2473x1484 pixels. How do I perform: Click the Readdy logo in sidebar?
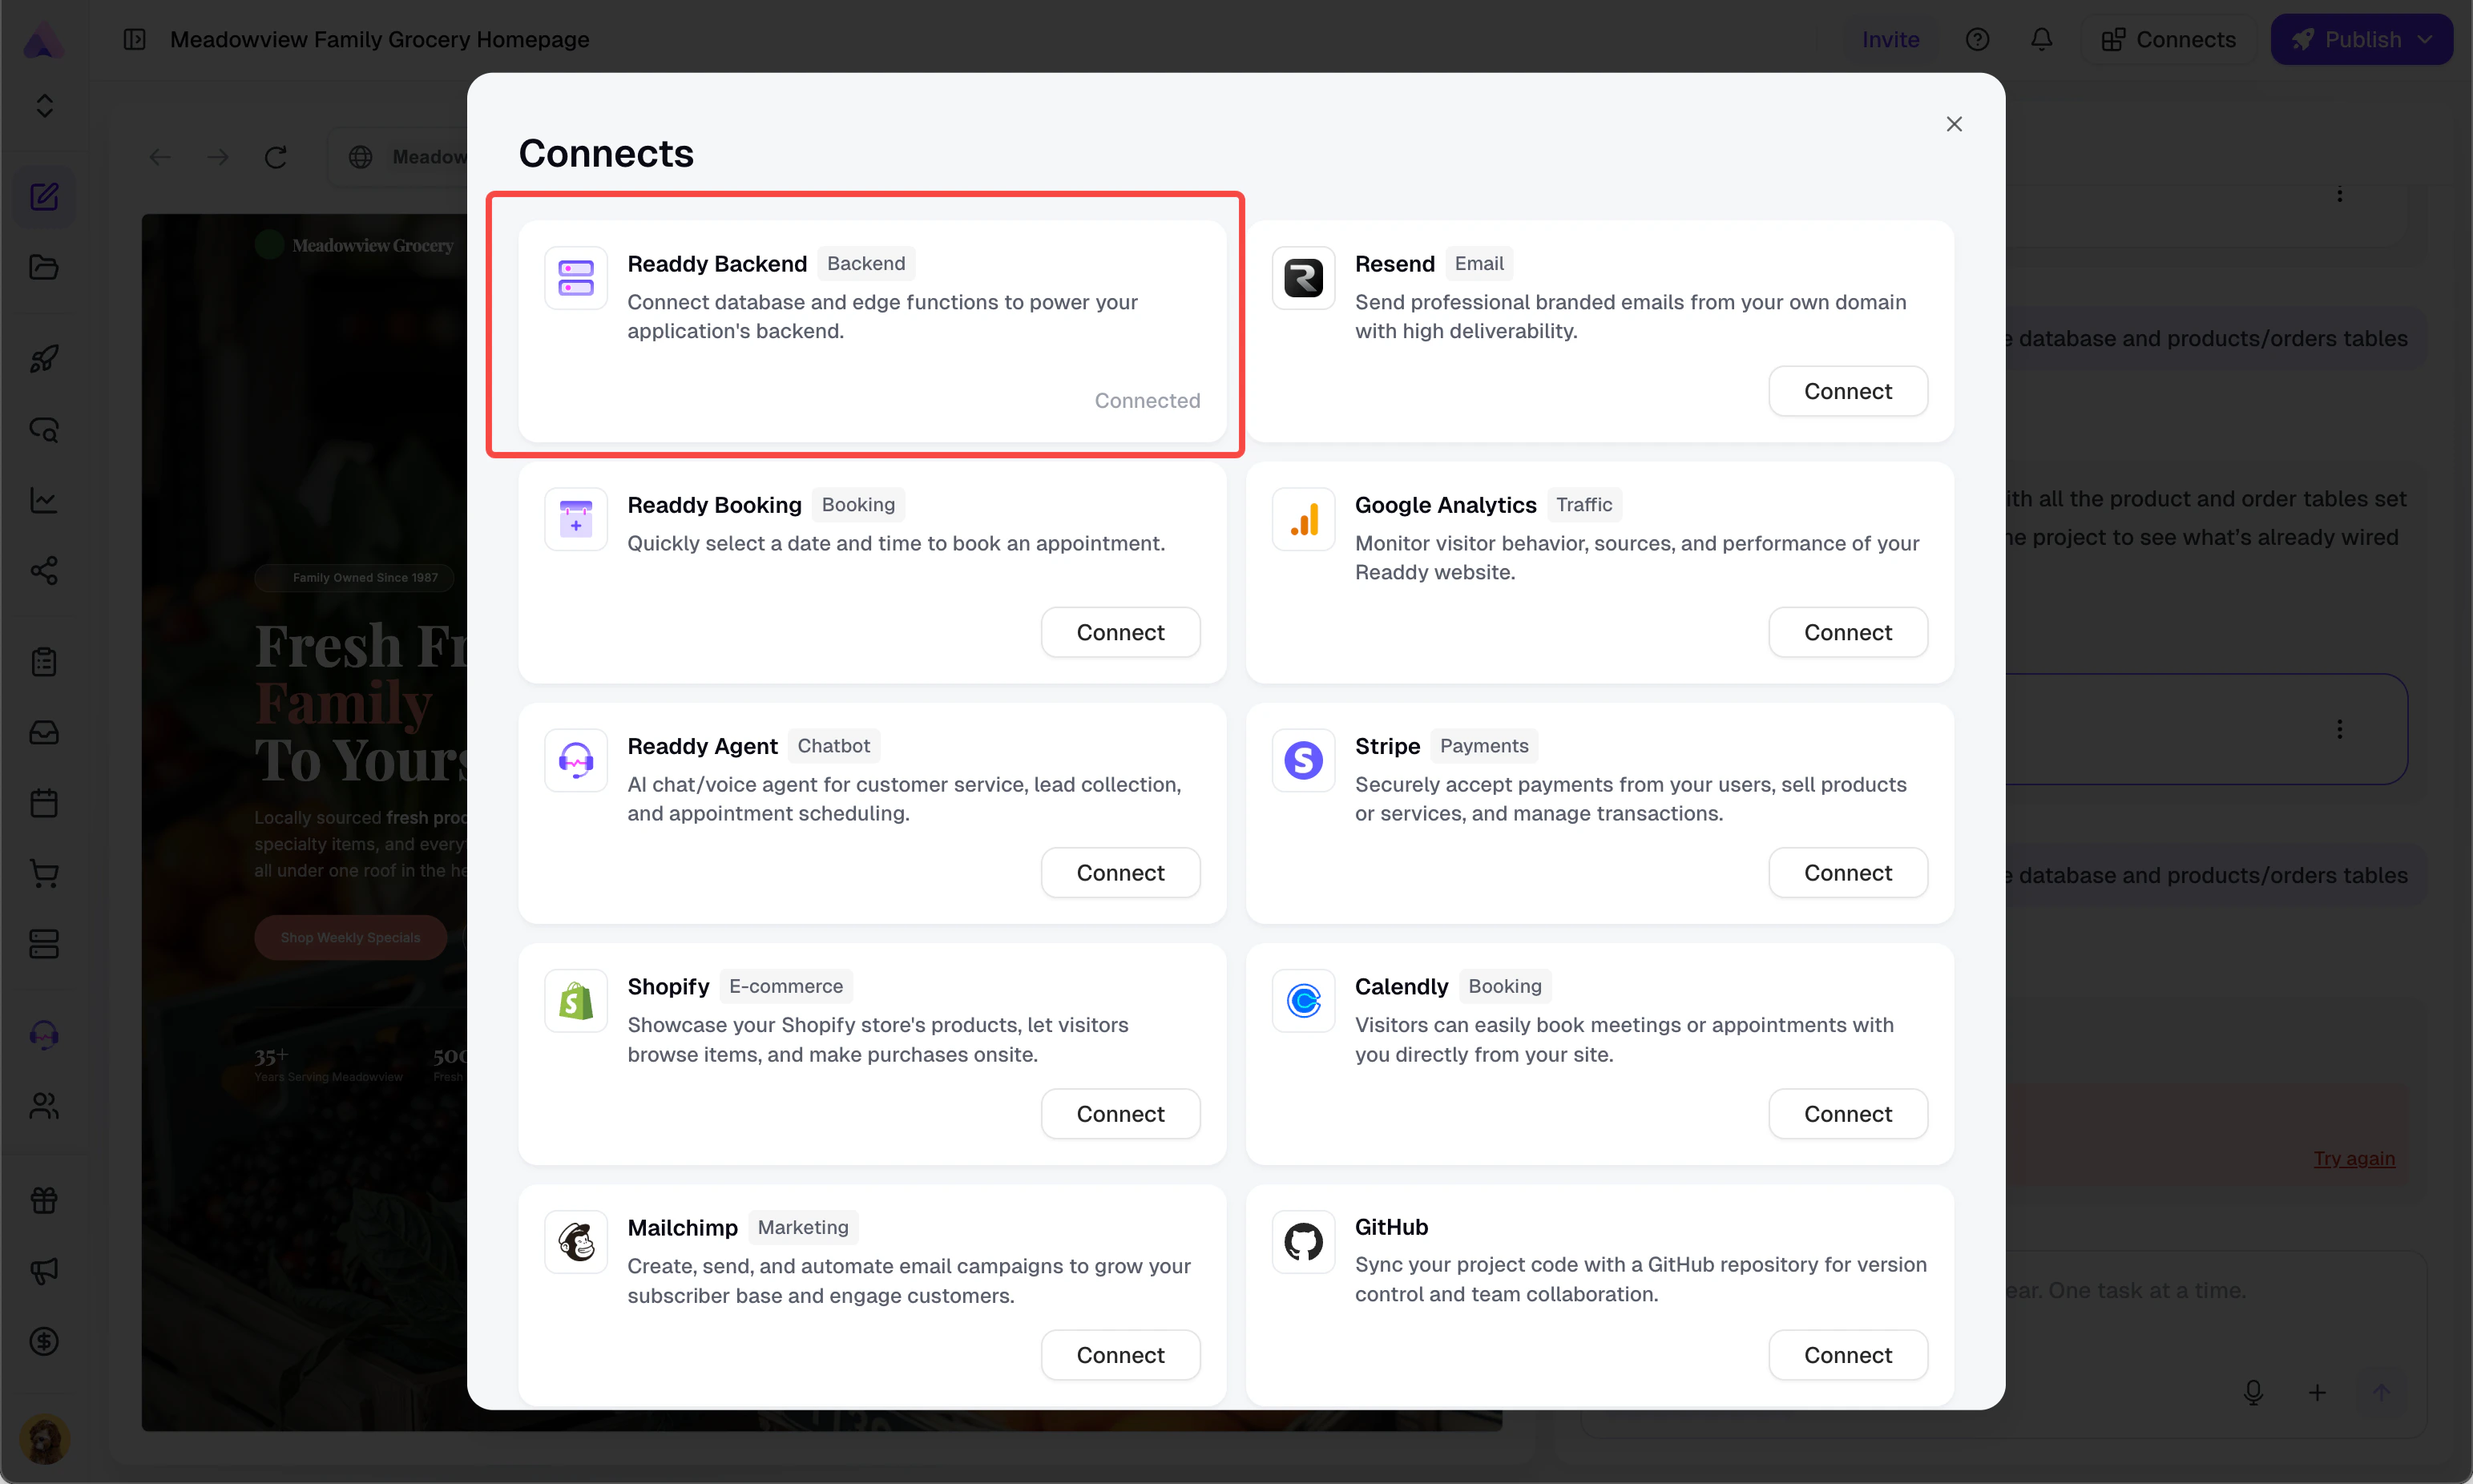click(x=44, y=40)
